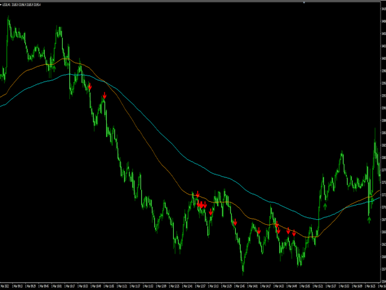The width and height of the screenshot is (386, 290).
Task: Select the lowest green buy arrow near 16:25
Action: pyautogui.click(x=369, y=219)
